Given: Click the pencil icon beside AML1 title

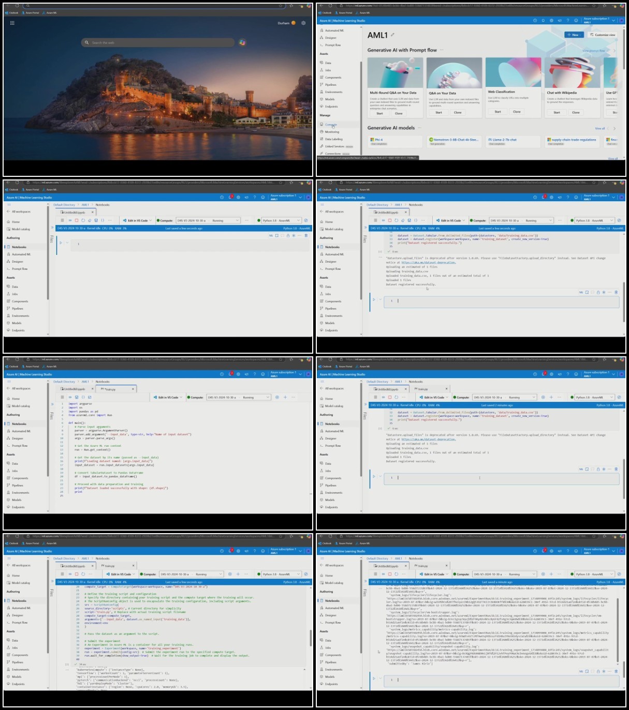Looking at the screenshot, I should (x=392, y=35).
